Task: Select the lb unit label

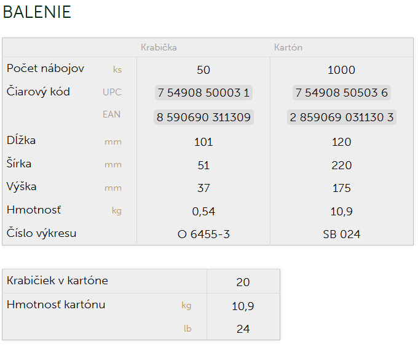Action: point(187,329)
